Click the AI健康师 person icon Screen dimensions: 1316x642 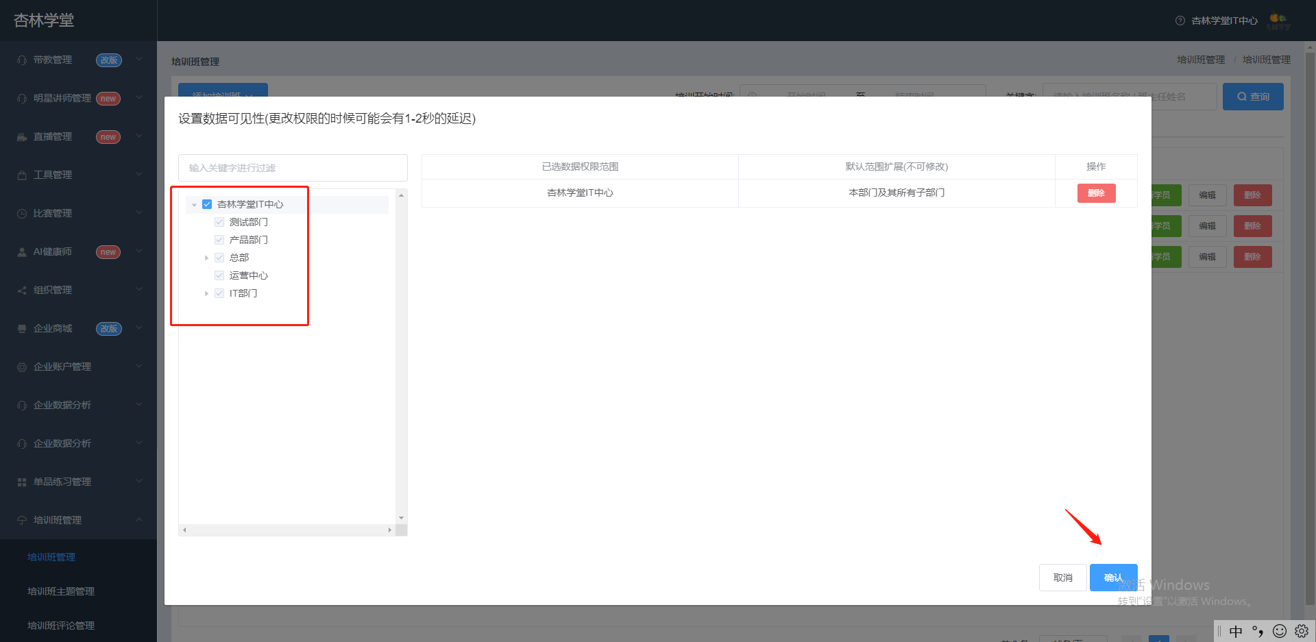(x=22, y=252)
